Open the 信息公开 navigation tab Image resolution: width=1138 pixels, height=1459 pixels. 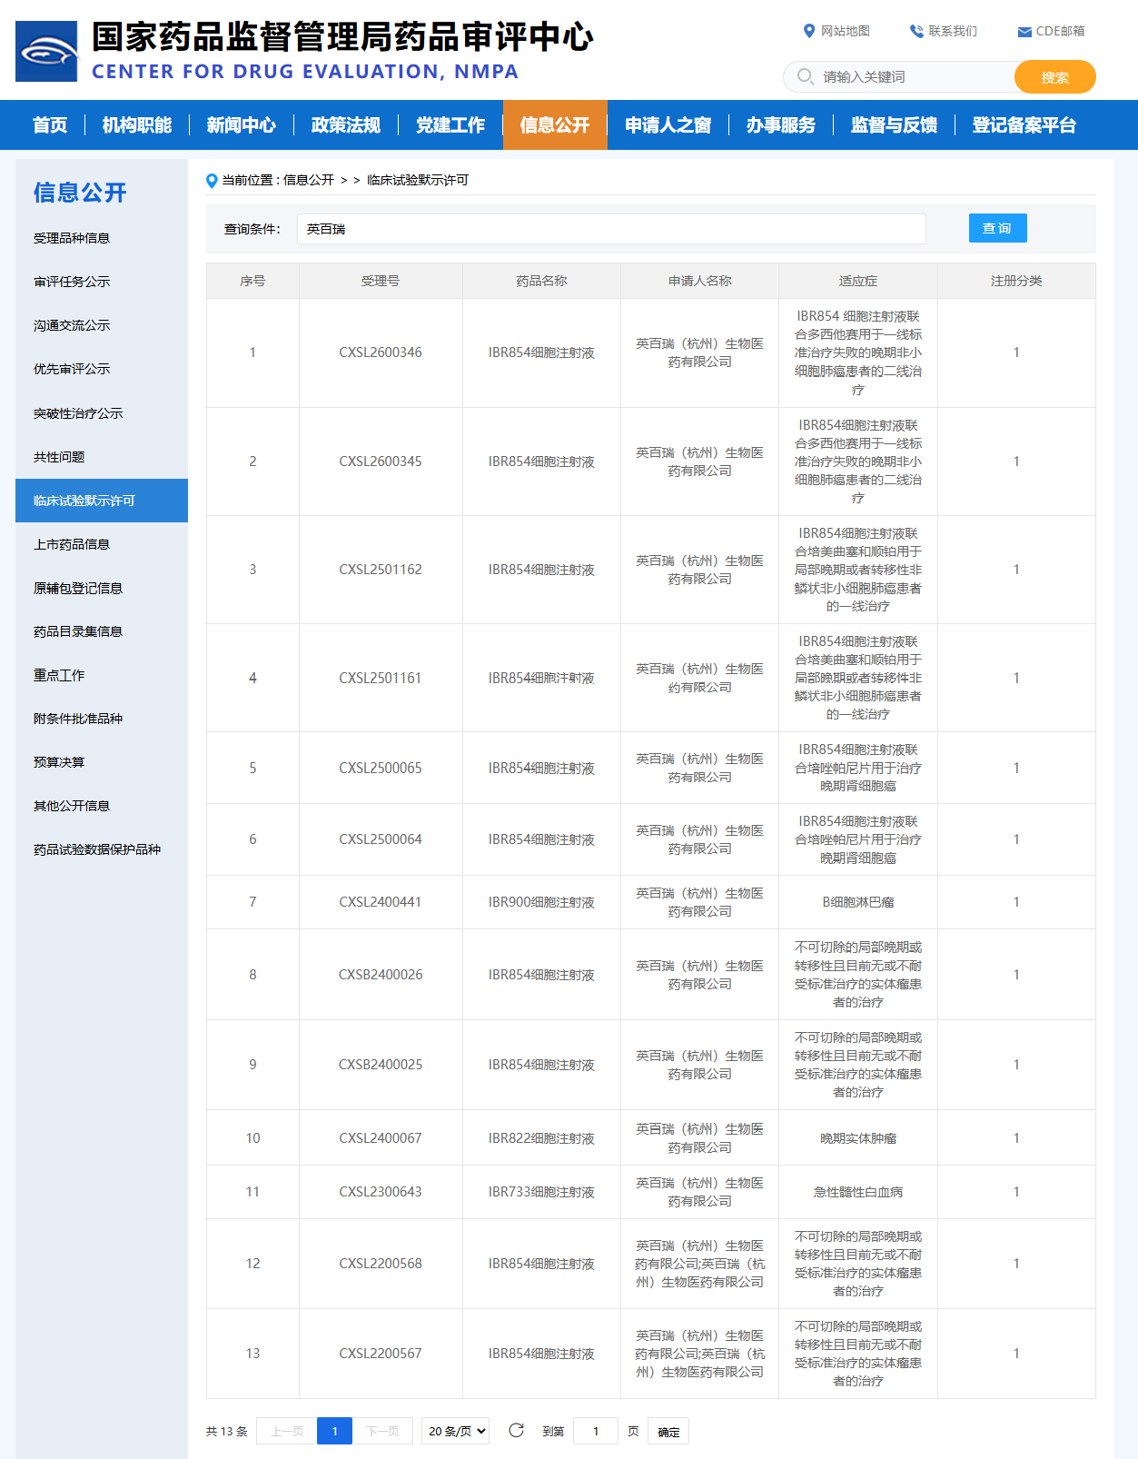(x=555, y=124)
